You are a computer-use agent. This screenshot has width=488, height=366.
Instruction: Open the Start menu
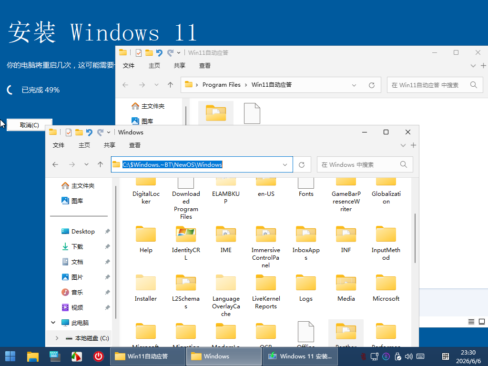(10, 356)
